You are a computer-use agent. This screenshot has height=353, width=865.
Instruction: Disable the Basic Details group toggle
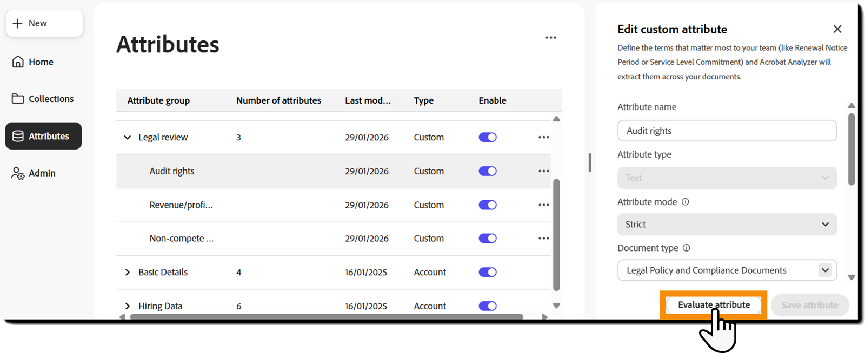click(x=488, y=272)
